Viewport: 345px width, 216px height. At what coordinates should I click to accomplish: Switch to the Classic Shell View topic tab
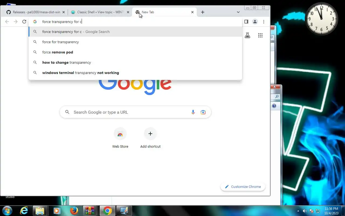point(100,12)
